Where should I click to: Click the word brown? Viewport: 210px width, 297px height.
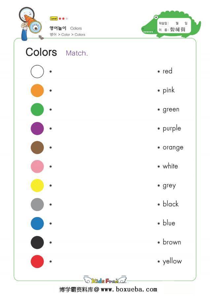pos(172,242)
